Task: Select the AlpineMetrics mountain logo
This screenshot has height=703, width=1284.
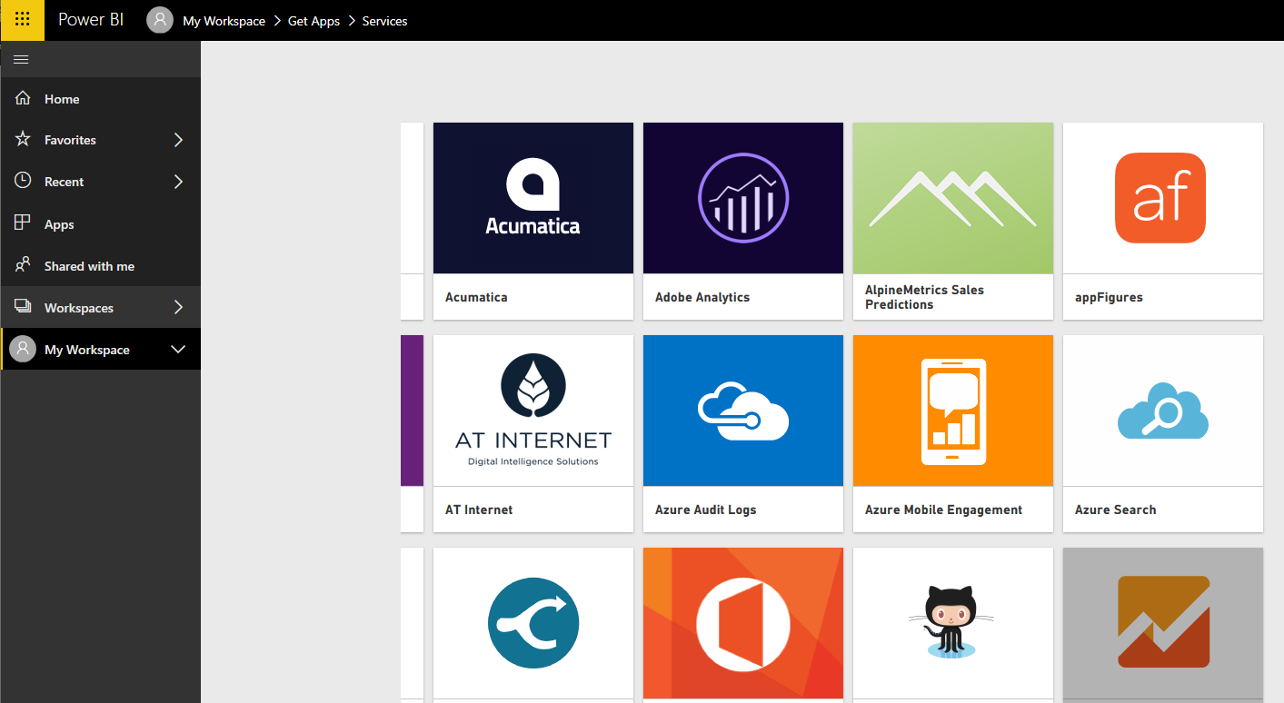Action: 953,198
